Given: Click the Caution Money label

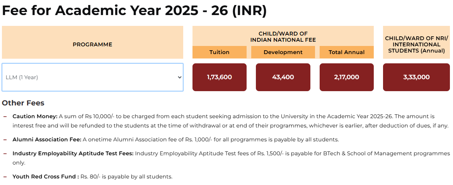Looking at the screenshot, I should (x=35, y=116).
